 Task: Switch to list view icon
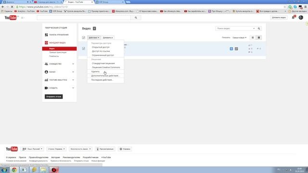[259, 37]
